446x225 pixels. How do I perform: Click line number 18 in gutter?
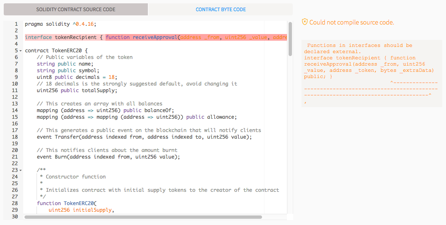coord(15,137)
